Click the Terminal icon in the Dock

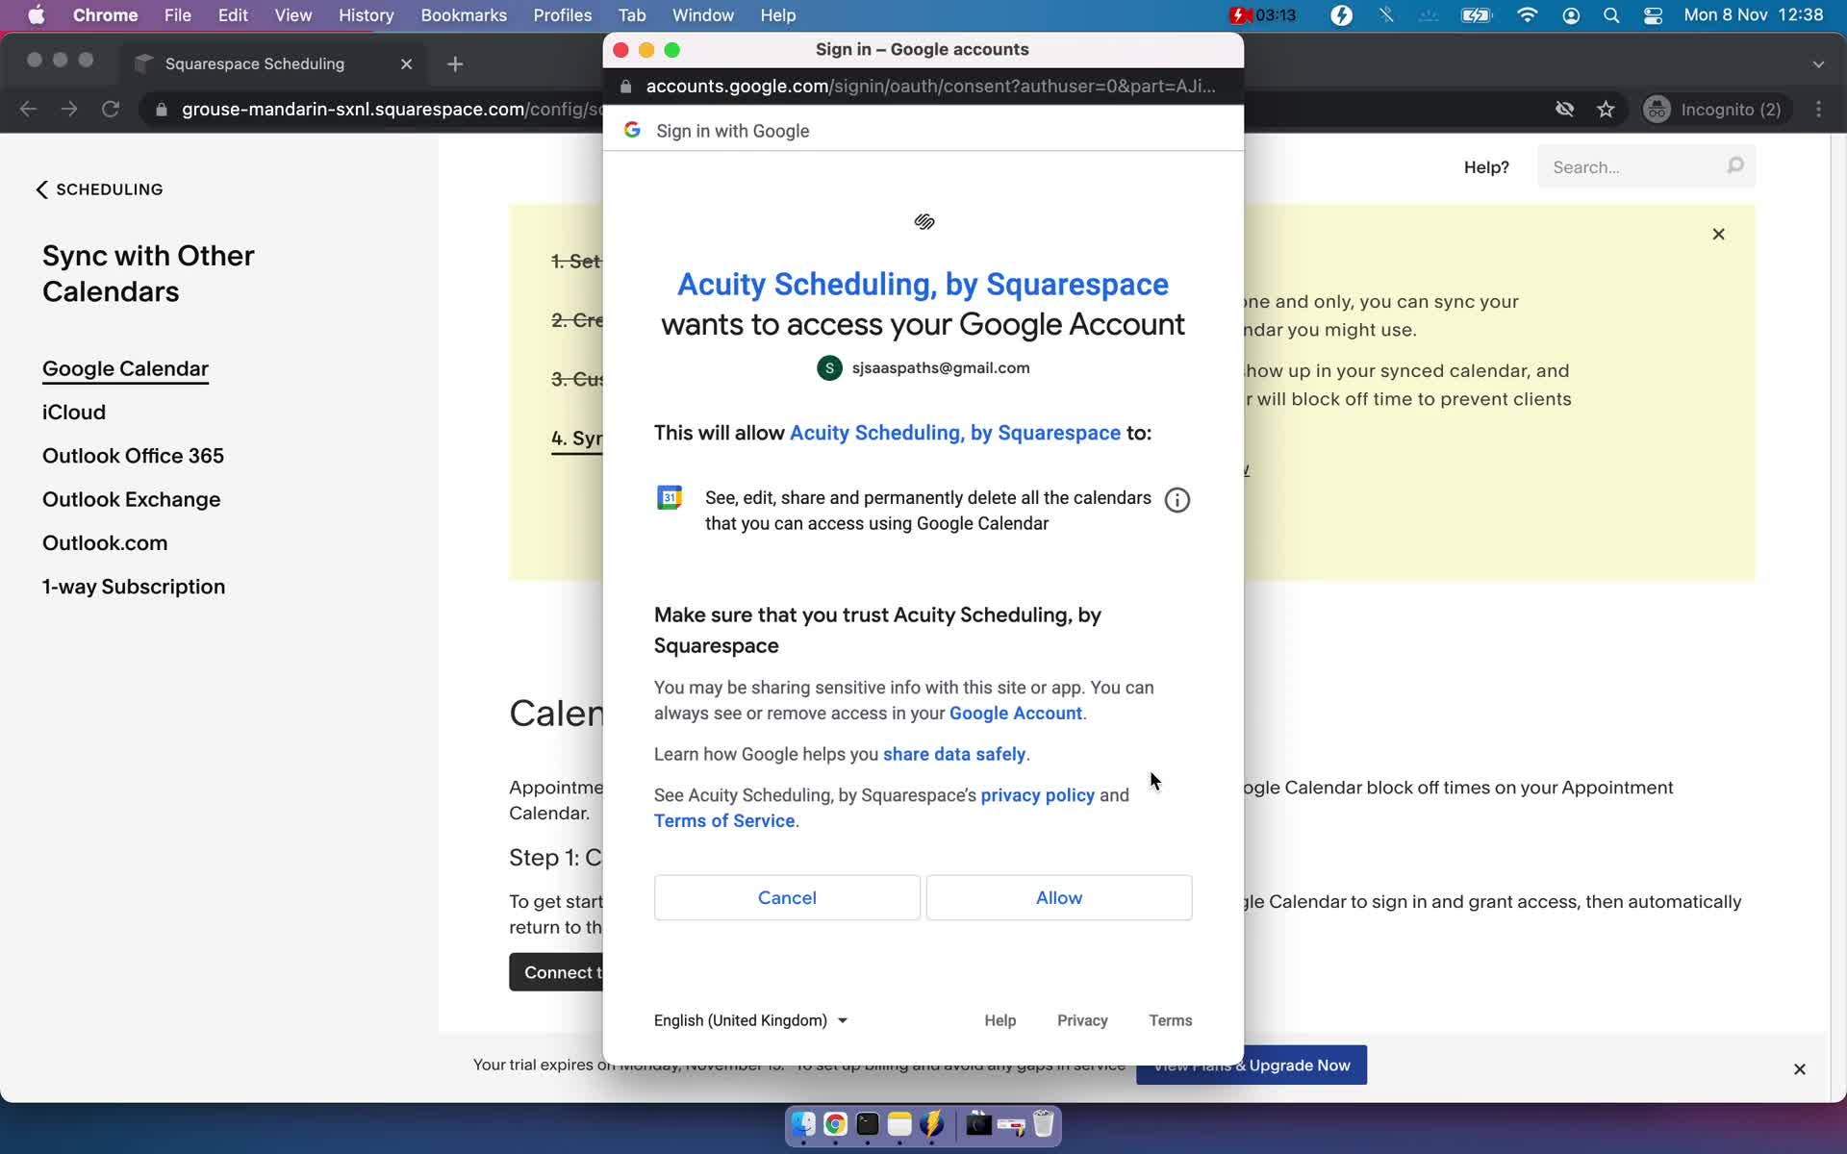tap(866, 1123)
